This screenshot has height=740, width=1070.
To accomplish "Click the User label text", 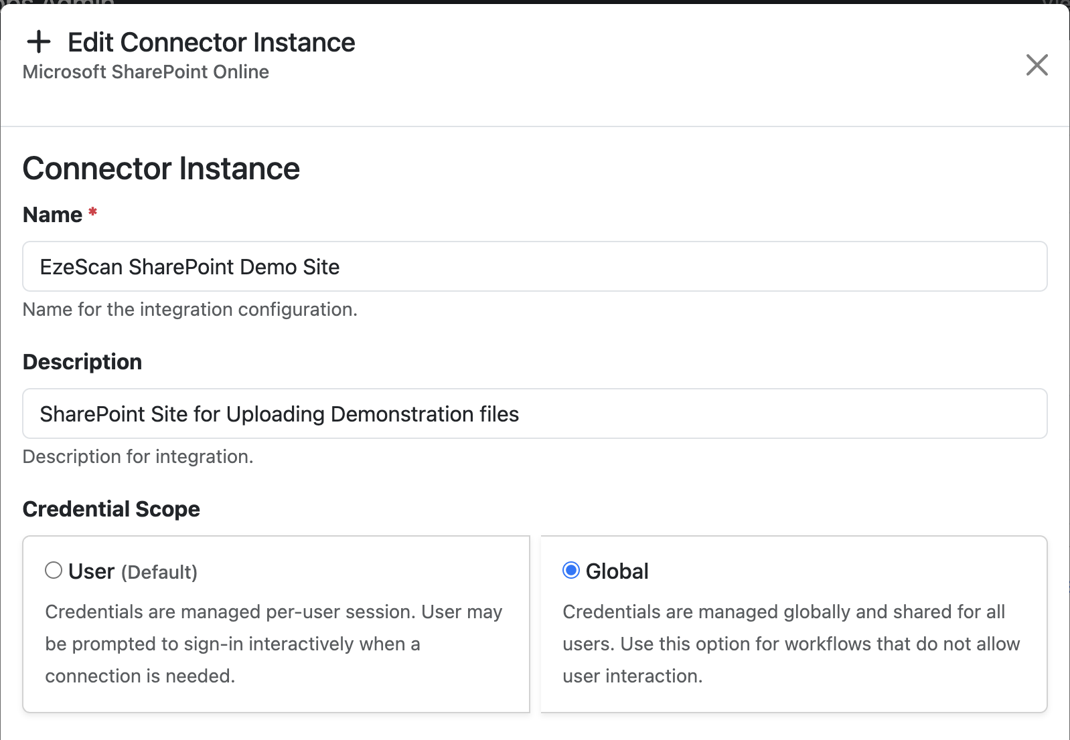I will pyautogui.click(x=91, y=571).
